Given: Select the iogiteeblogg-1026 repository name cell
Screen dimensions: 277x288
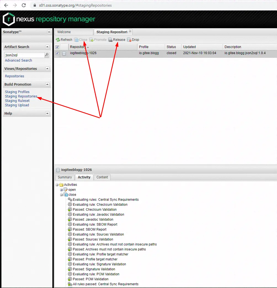Looking at the screenshot, I should coord(83,53).
